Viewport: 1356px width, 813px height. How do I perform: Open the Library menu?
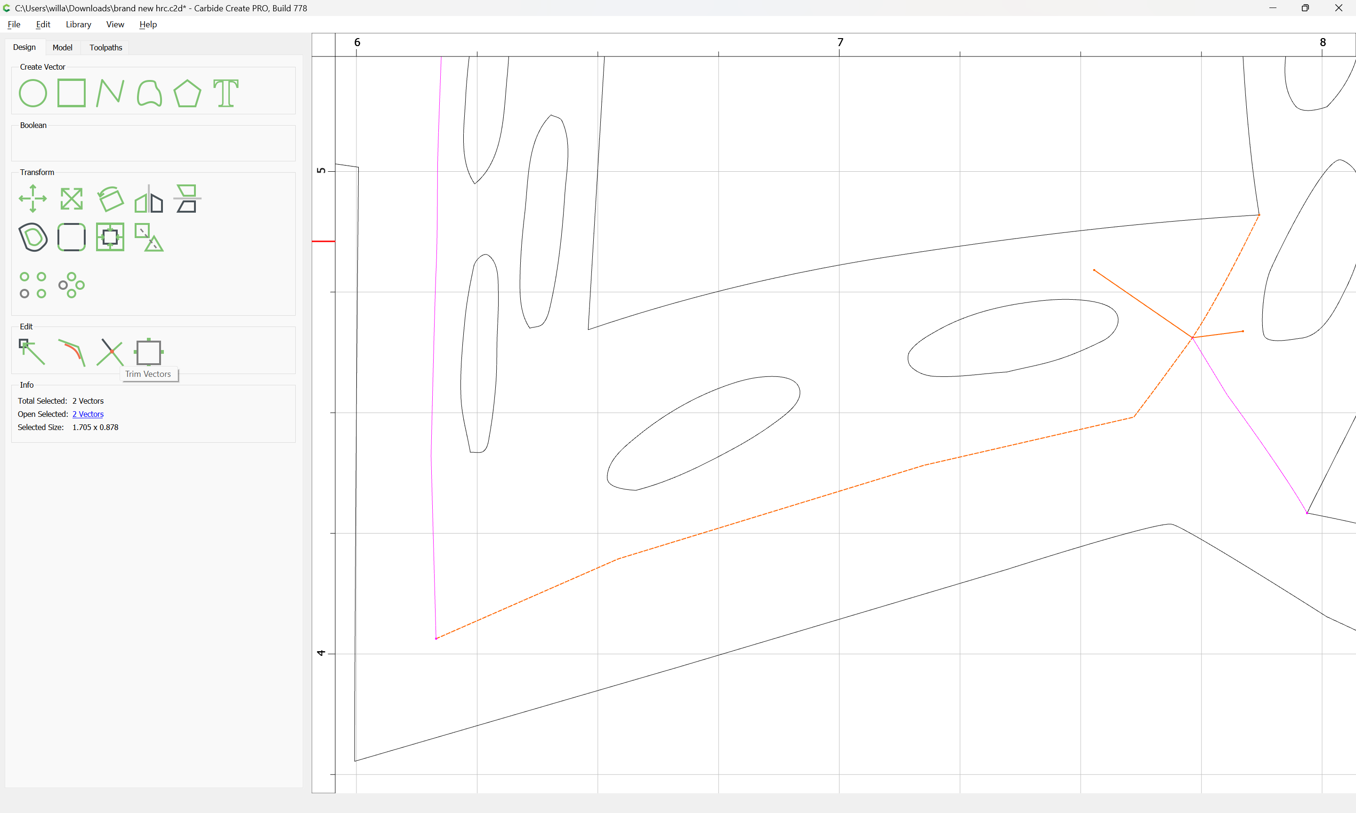[x=78, y=24]
